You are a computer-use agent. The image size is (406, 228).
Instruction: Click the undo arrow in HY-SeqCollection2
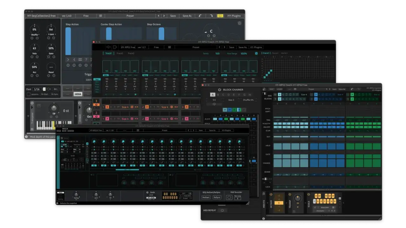pyautogui.click(x=200, y=16)
